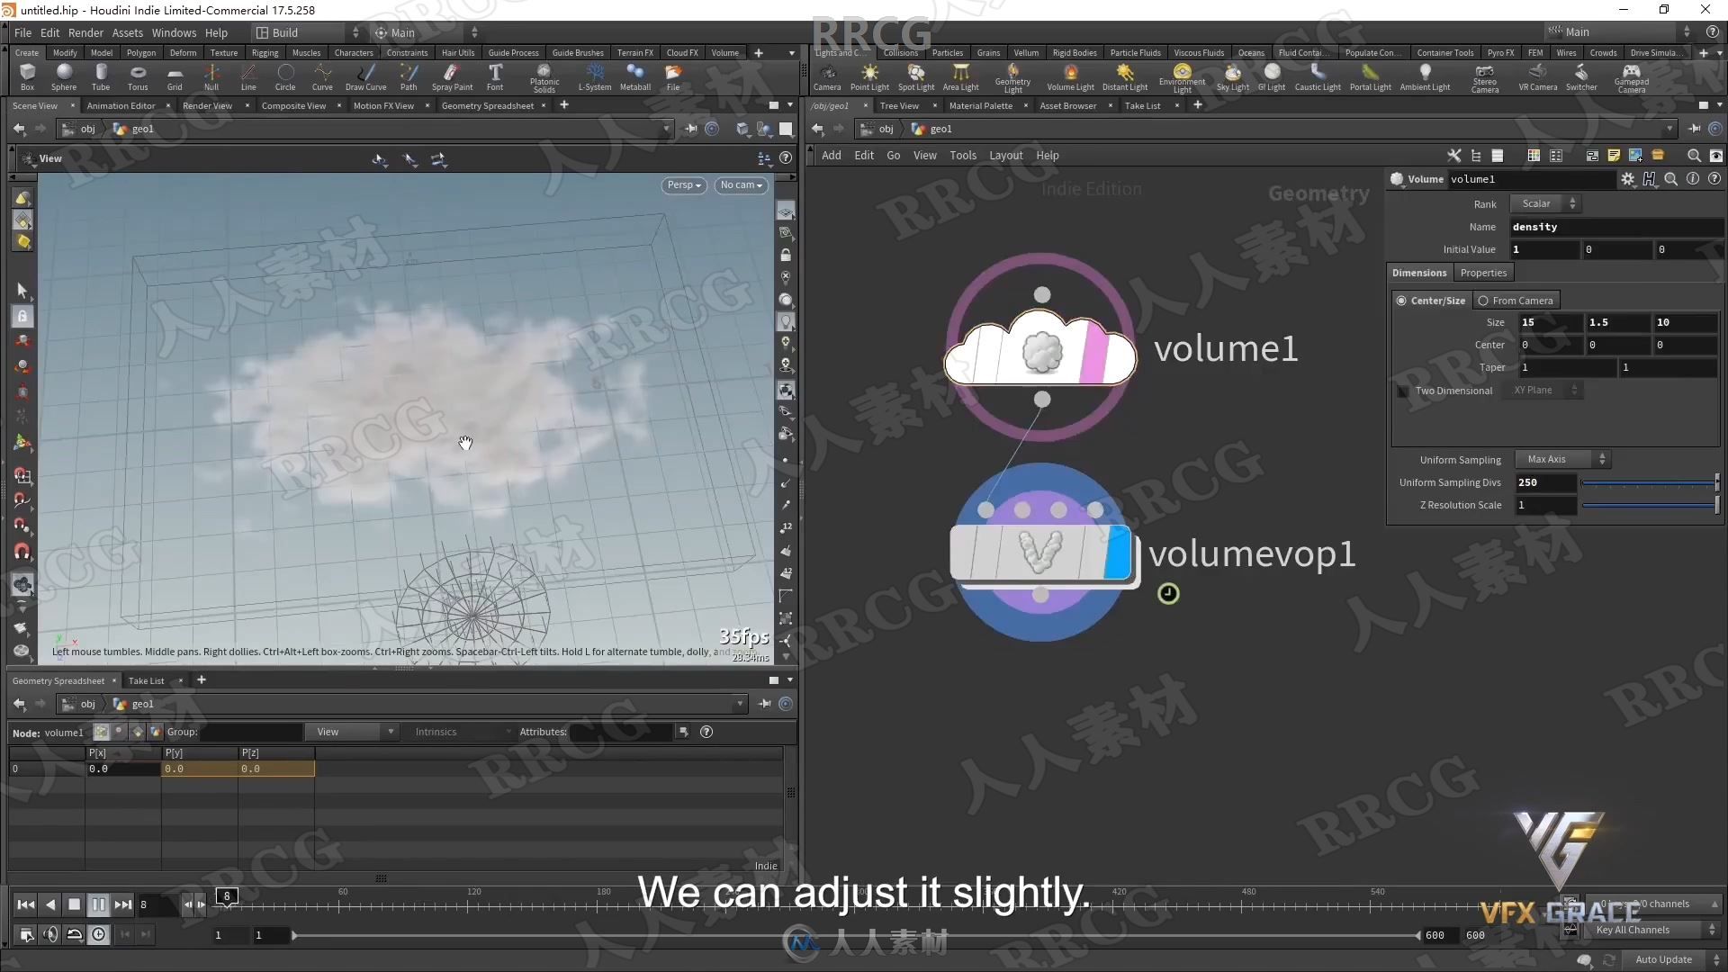Add a Portal Light
This screenshot has width=1728, height=972.
coord(1370,76)
